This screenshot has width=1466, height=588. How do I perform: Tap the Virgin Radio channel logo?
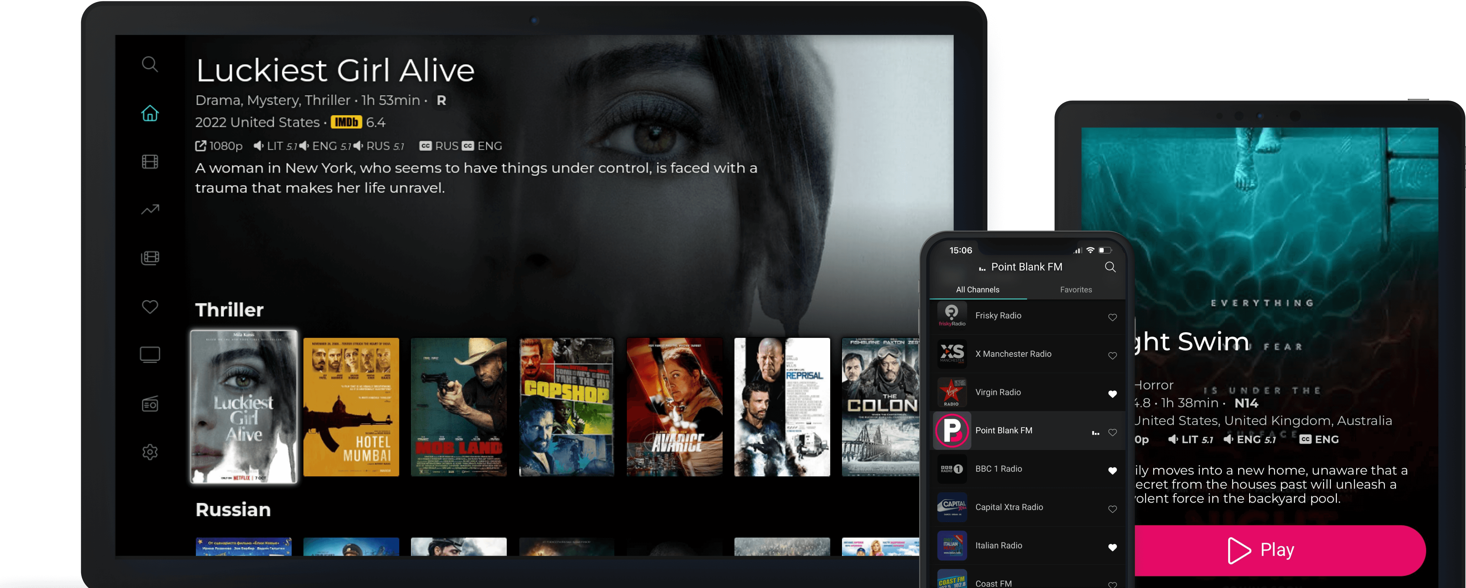pos(952,392)
